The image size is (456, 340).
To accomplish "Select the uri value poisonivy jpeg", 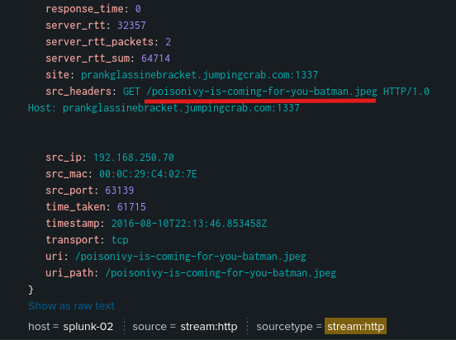I will click(x=191, y=257).
